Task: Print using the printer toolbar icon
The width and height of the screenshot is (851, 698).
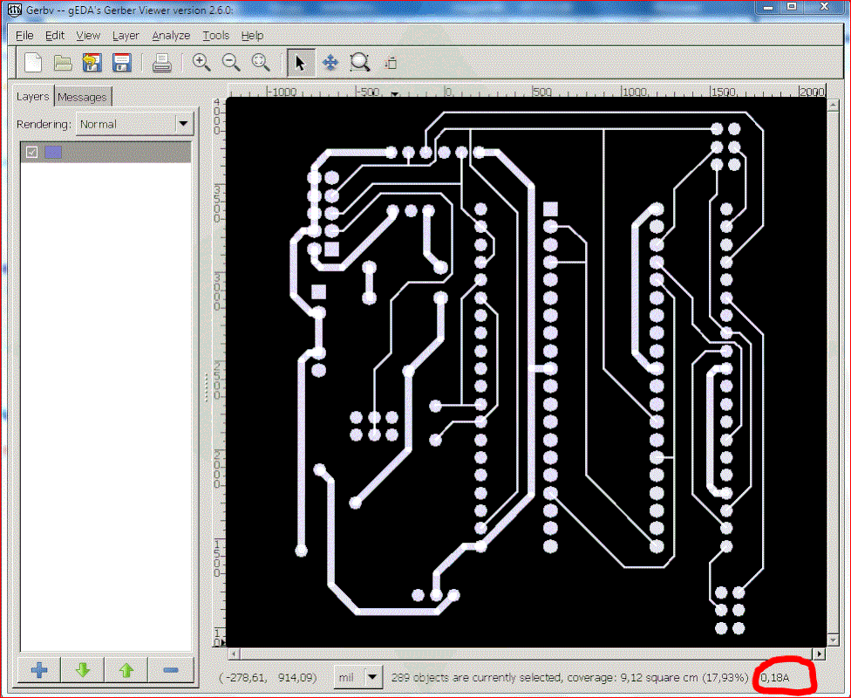Action: (x=161, y=63)
